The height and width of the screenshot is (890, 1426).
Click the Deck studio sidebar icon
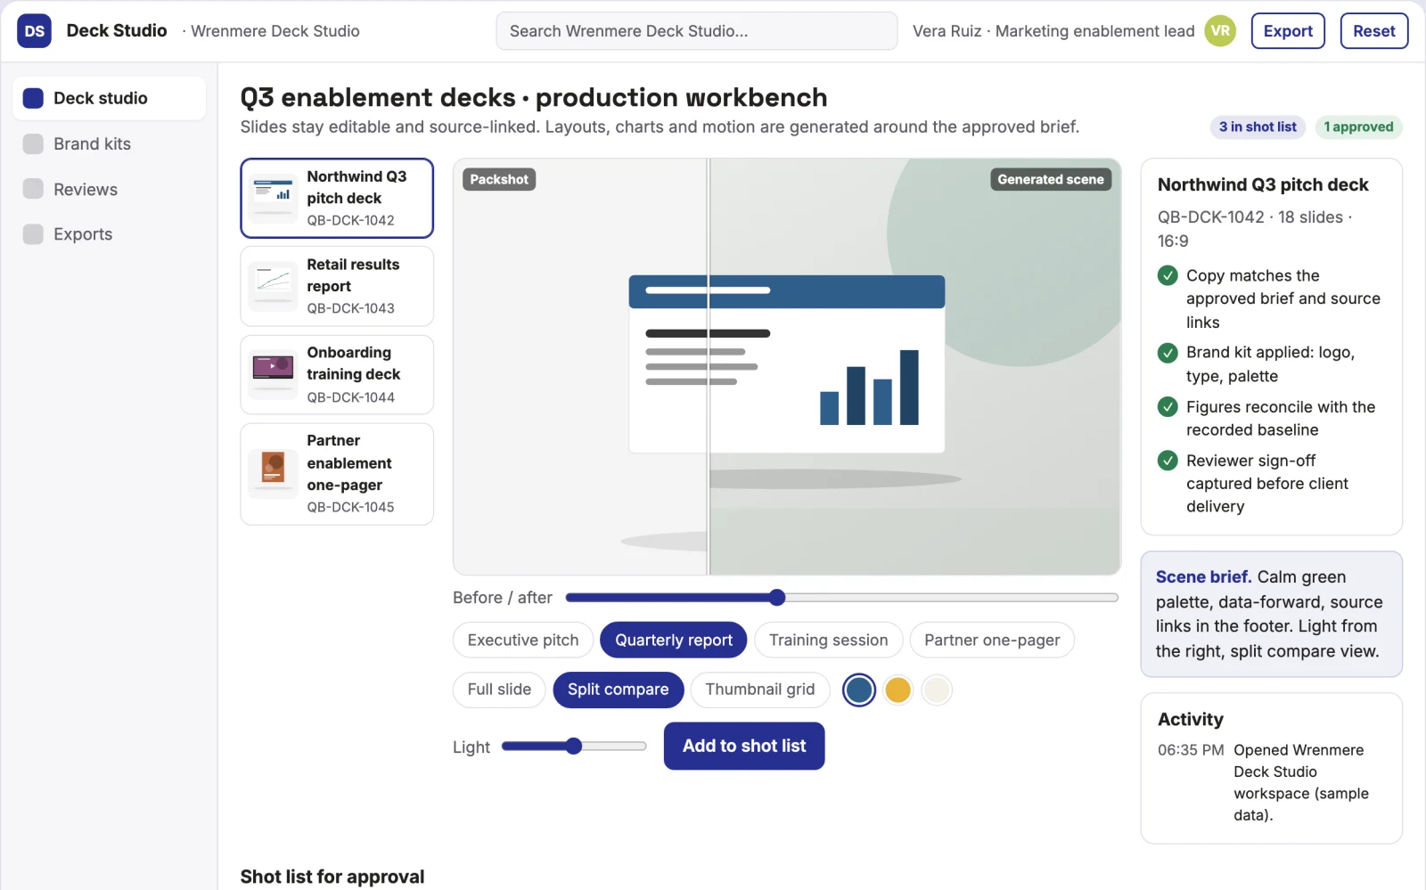33,98
